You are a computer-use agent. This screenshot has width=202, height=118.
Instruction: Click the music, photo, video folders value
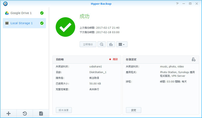tap(172, 66)
